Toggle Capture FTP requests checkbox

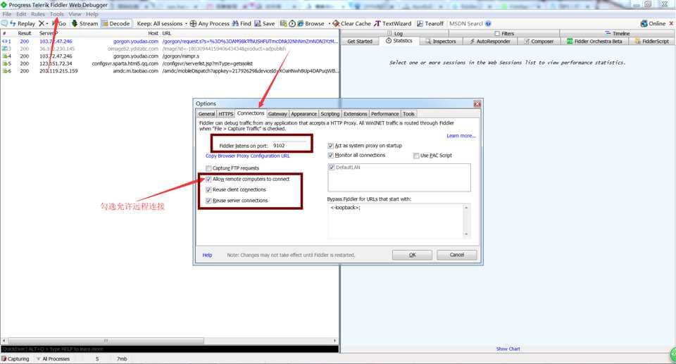tap(208, 168)
